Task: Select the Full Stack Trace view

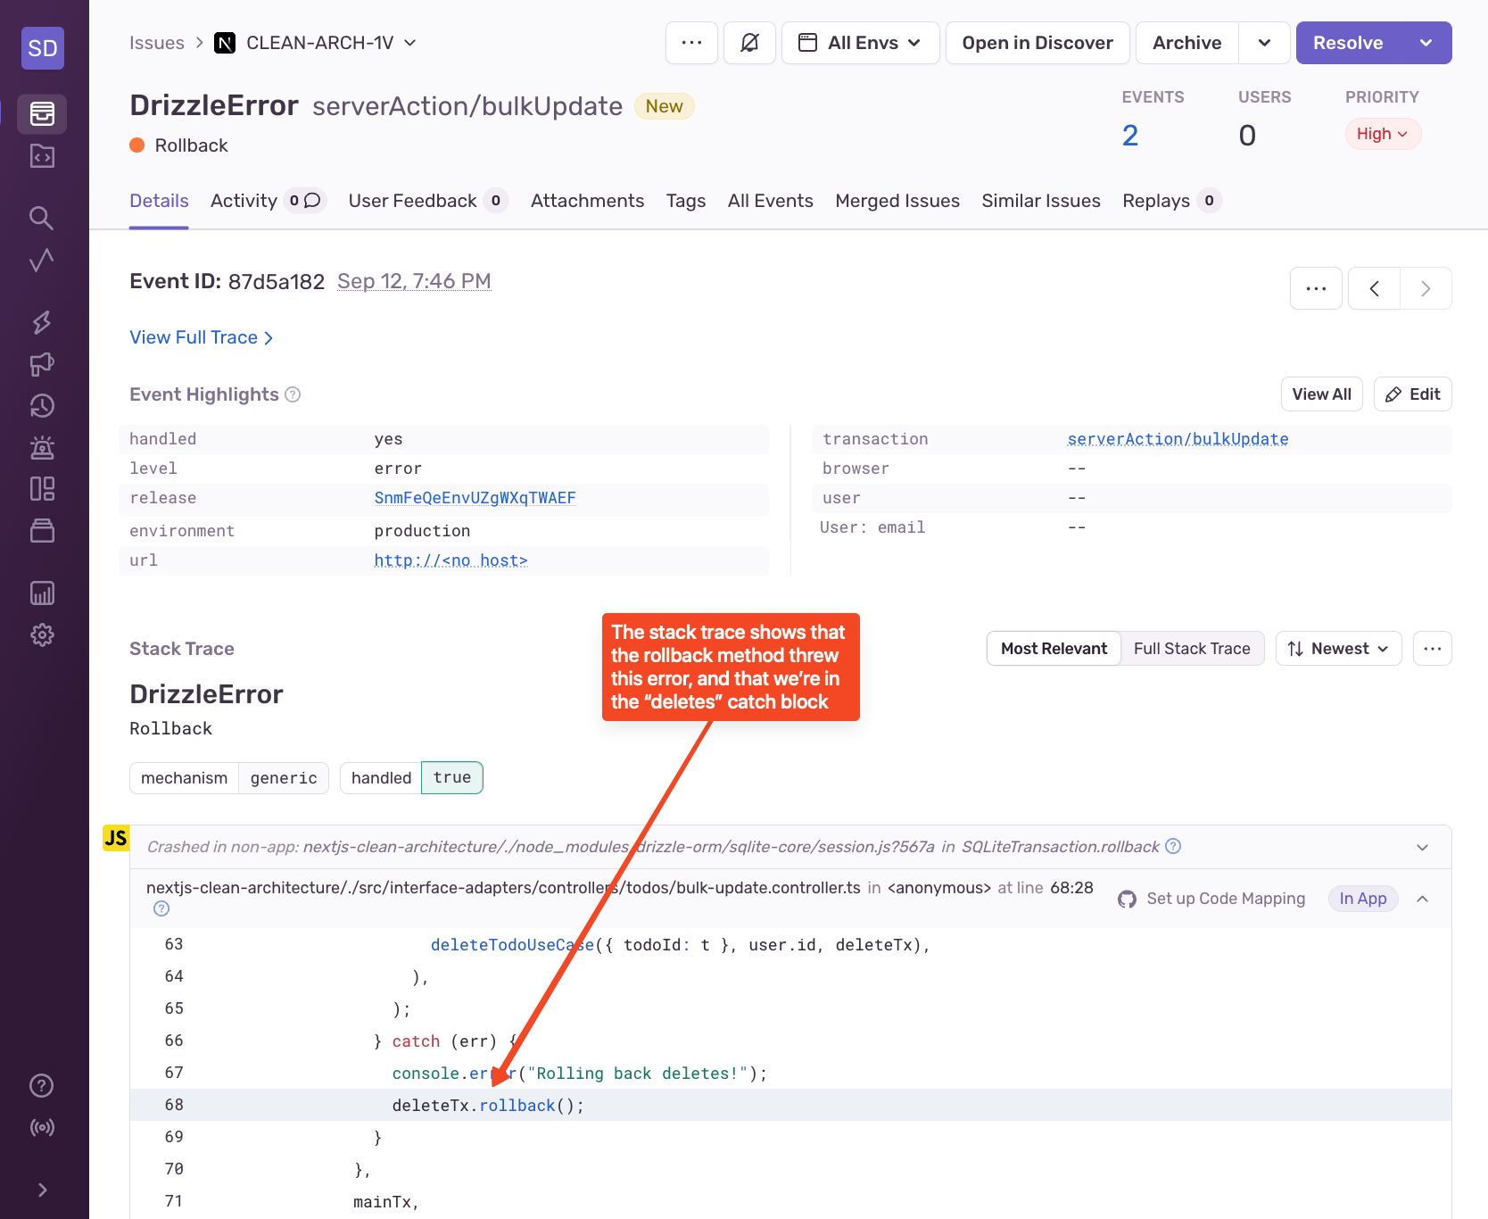Action: (1192, 649)
